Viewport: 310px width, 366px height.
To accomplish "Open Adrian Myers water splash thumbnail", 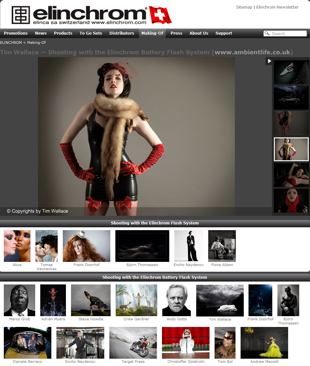I will point(53,300).
